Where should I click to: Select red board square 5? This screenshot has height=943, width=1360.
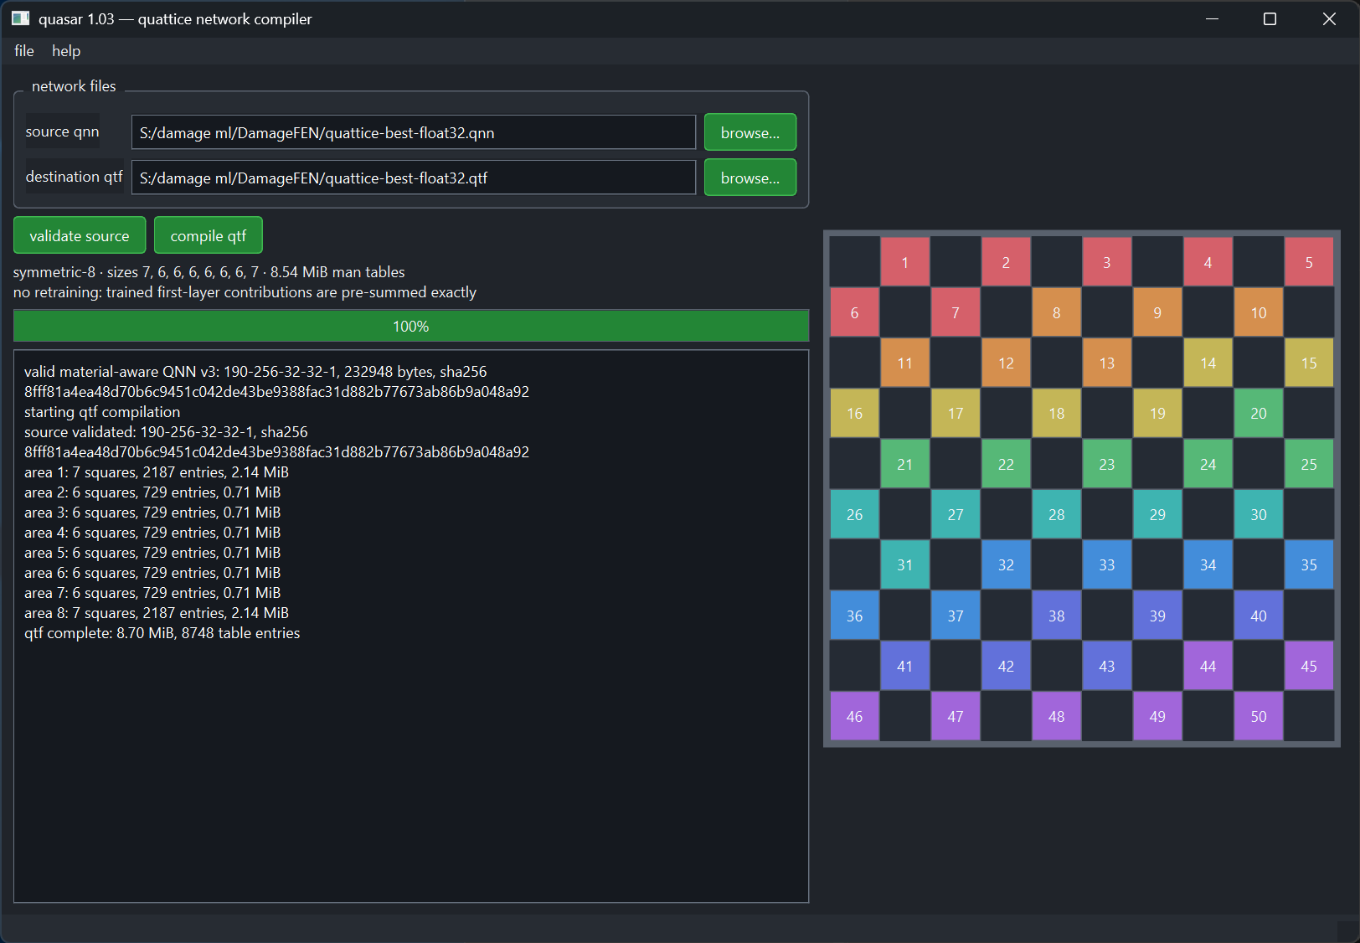(1309, 262)
